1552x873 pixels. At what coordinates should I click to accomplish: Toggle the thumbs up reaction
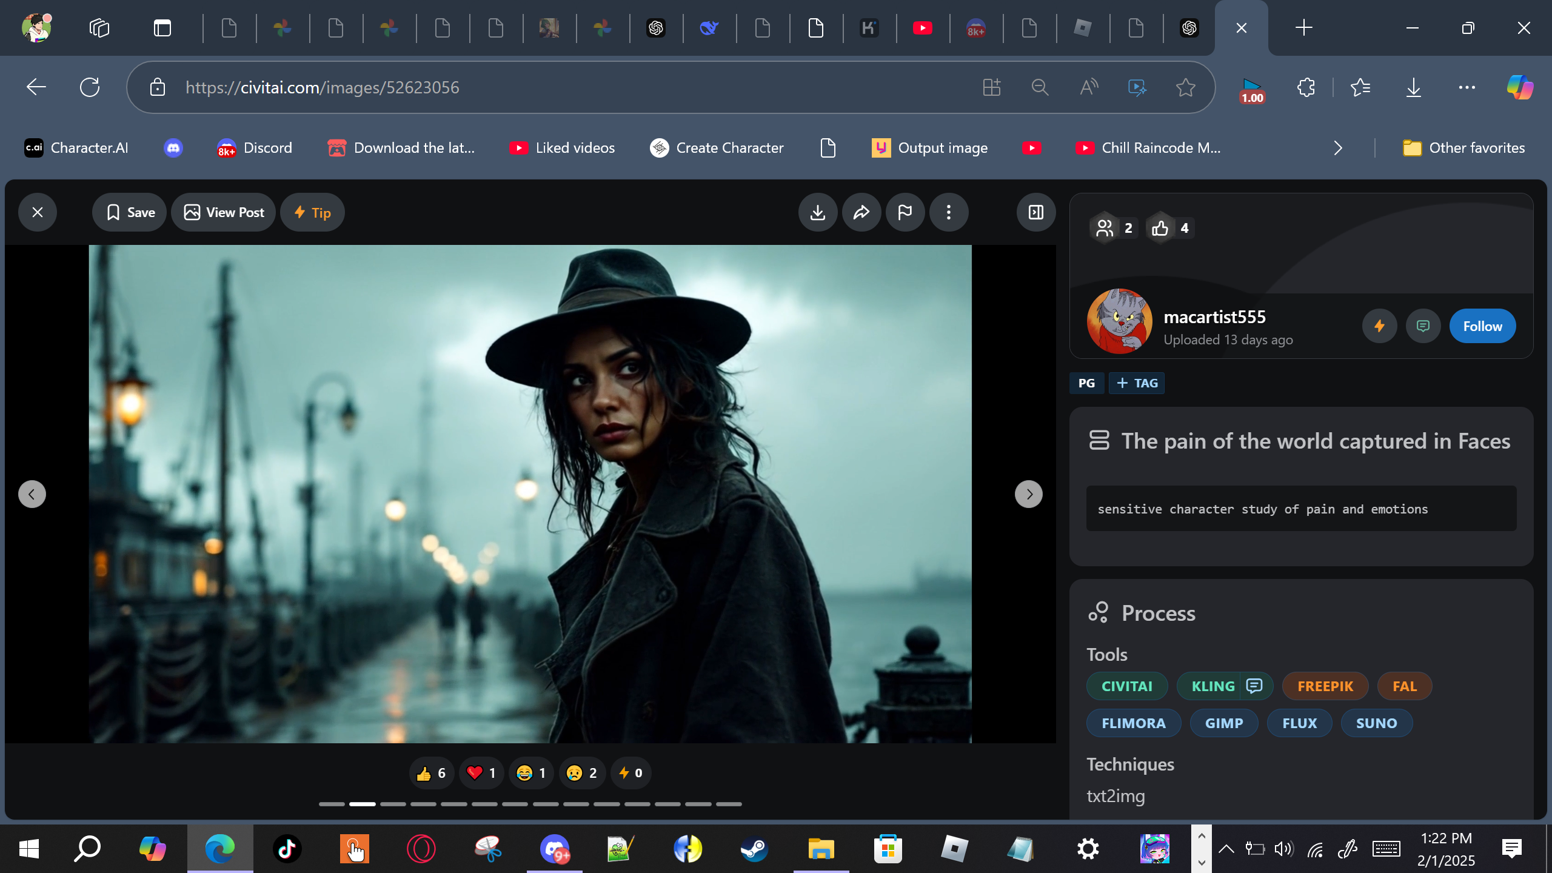pos(431,773)
